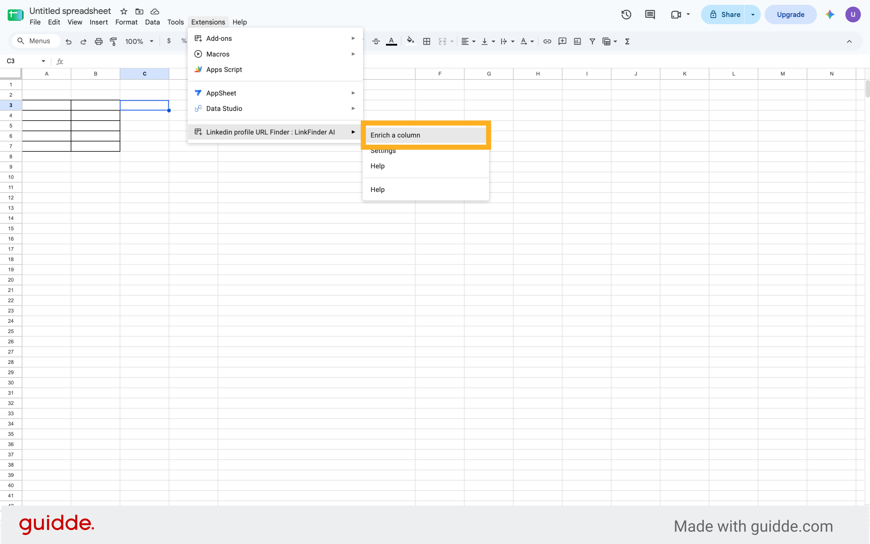Click the undo arrow in the toolbar
The width and height of the screenshot is (870, 544).
(x=68, y=41)
